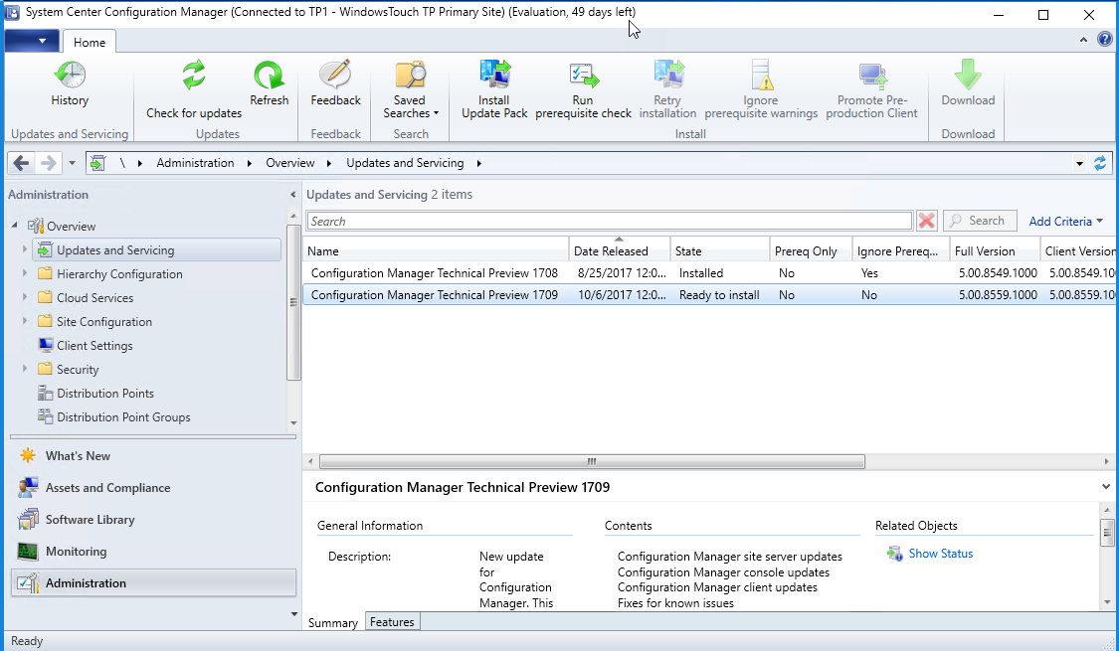The width and height of the screenshot is (1119, 651).
Task: Open the Home ribbon tab
Action: 90,42
